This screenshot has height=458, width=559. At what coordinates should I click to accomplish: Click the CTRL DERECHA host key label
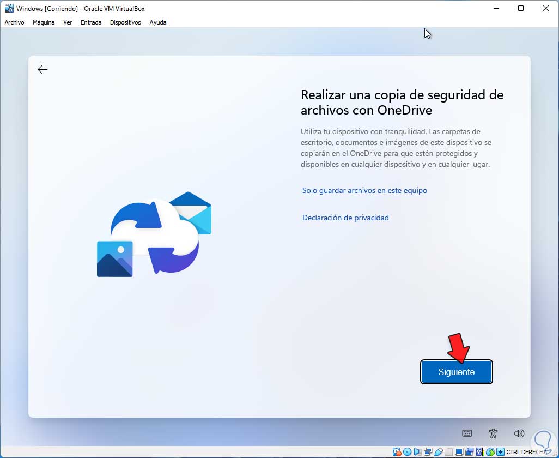point(527,452)
